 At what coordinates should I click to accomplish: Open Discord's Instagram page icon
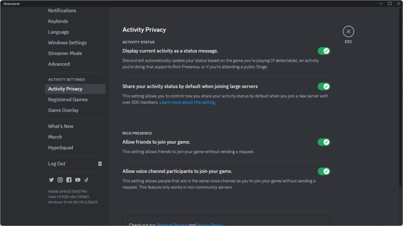pos(60,180)
